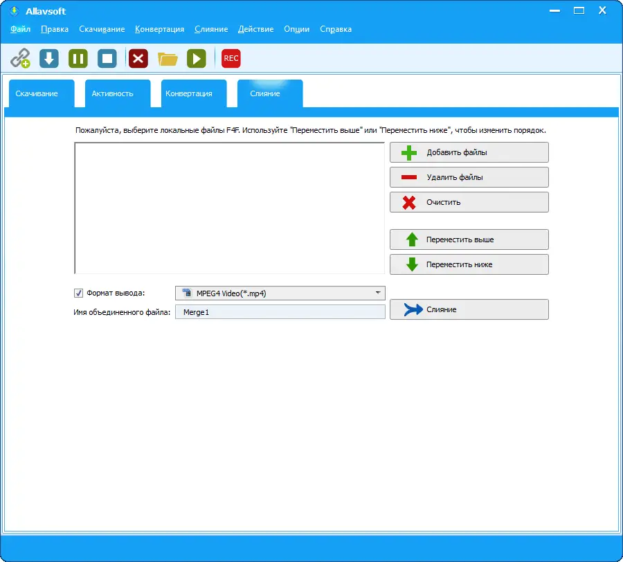Image resolution: width=623 pixels, height=562 pixels.
Task: Start screen recording with the REC icon
Action: [231, 58]
